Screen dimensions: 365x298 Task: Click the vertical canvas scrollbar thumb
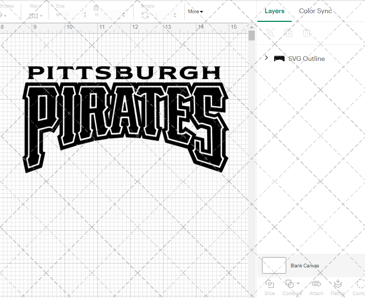251,36
